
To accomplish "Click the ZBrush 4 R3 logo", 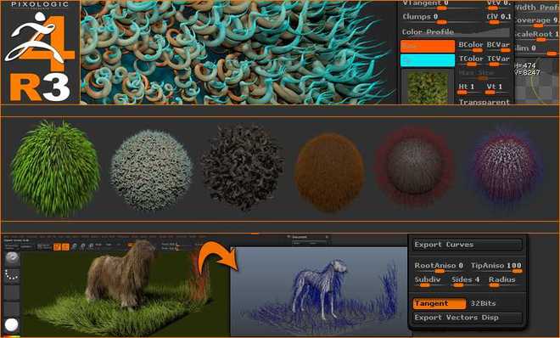I will pyautogui.click(x=41, y=52).
